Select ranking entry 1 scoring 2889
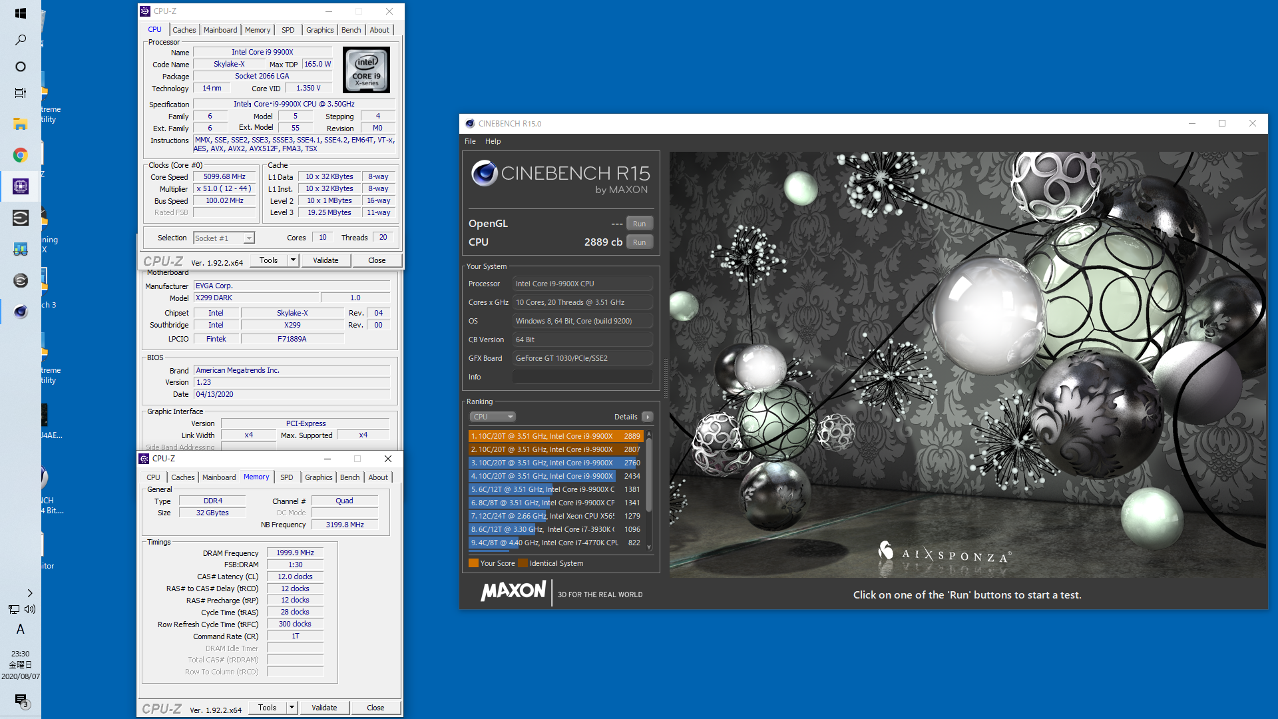1278x719 pixels. (x=556, y=436)
